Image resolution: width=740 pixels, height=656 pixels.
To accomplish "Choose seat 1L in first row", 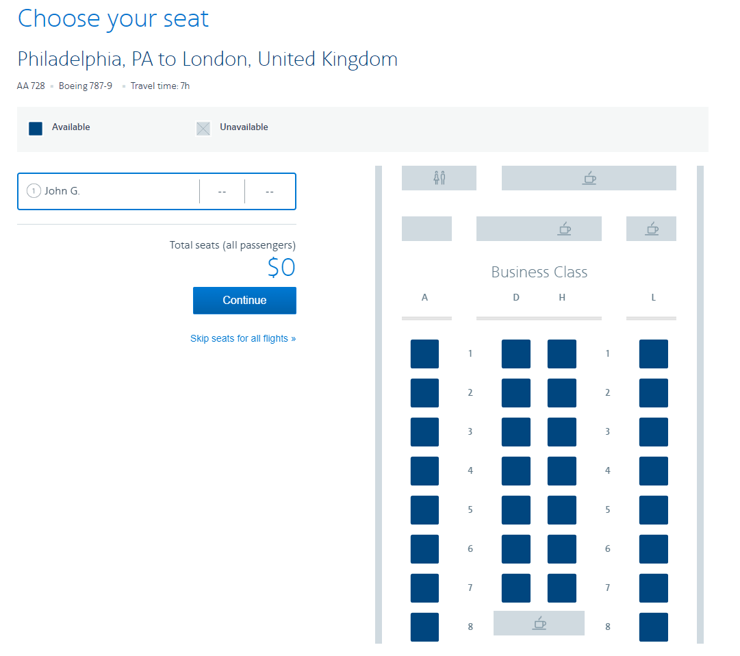I will pos(654,354).
